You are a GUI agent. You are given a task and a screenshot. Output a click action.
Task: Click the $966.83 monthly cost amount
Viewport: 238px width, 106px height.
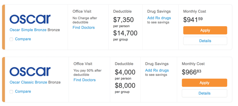[192, 72]
